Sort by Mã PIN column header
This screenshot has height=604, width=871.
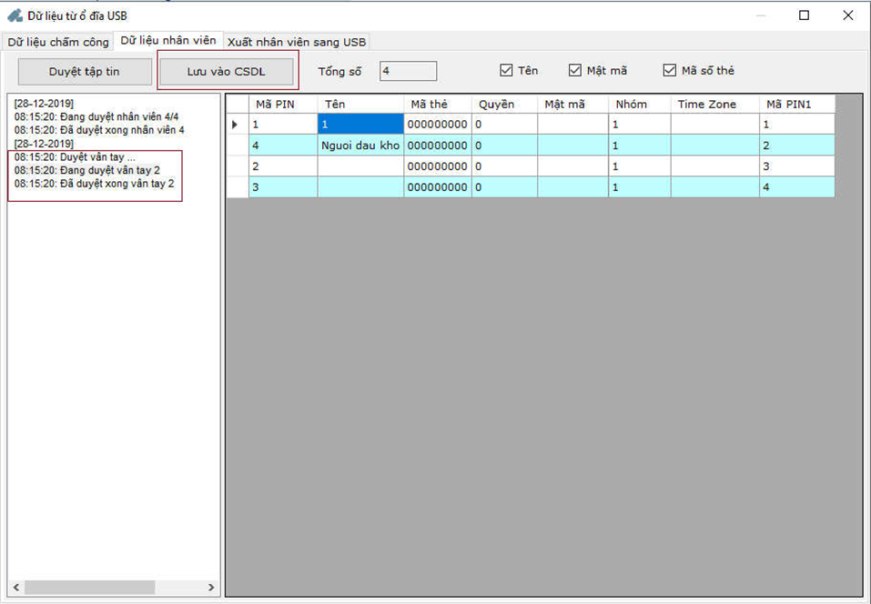(x=282, y=104)
